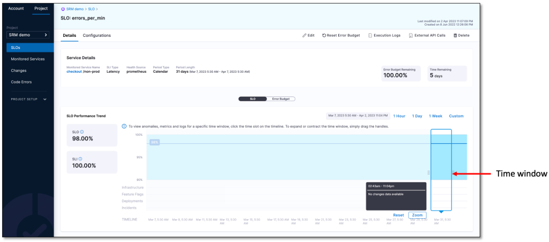Open External API Calls icon
The height and width of the screenshot is (242, 549).
tap(411, 35)
